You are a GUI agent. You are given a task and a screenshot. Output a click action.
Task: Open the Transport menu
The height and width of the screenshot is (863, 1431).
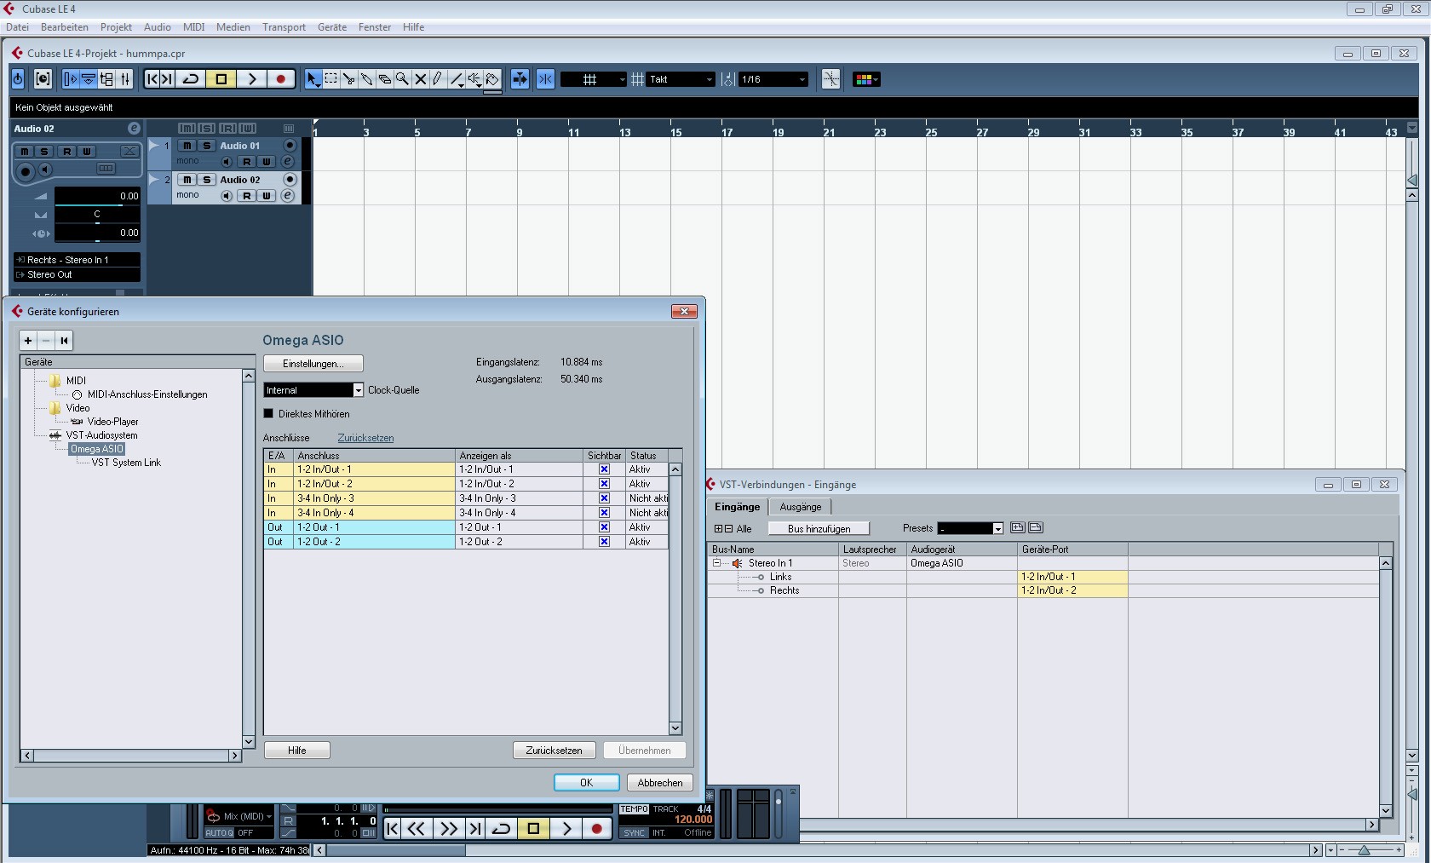coord(284,27)
